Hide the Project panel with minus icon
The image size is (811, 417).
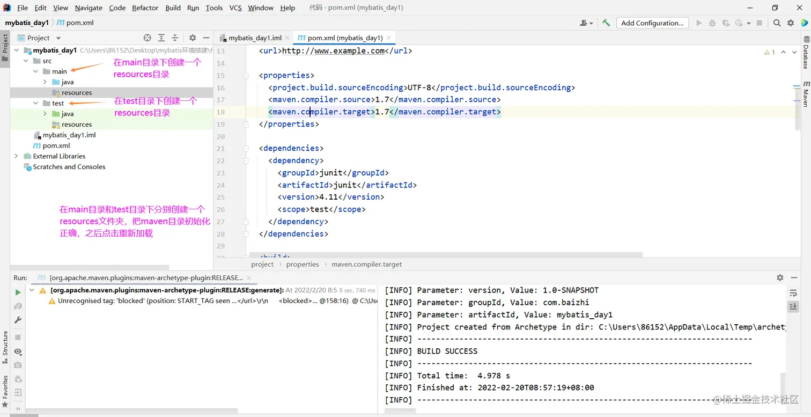coord(206,38)
